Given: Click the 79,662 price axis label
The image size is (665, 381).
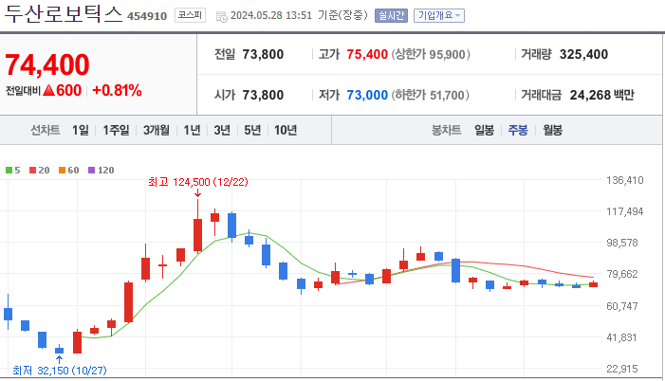Looking at the screenshot, I should pos(621,274).
